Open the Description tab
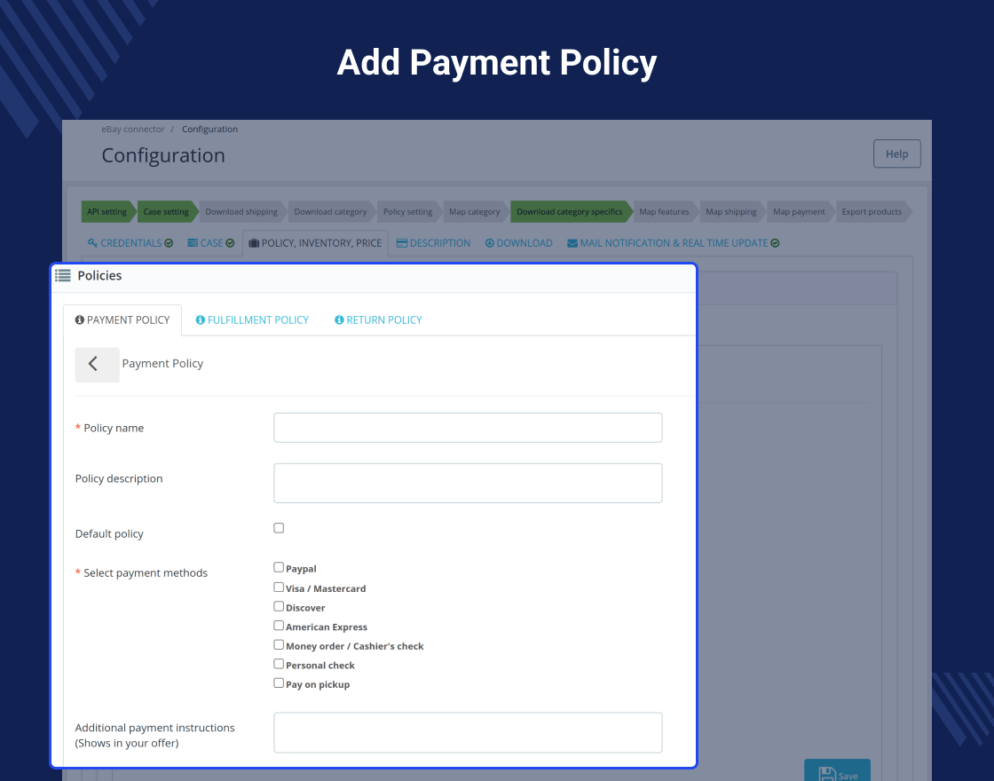 pyautogui.click(x=434, y=243)
